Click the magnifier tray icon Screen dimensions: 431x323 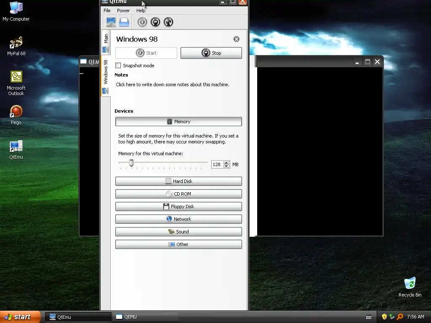400,317
